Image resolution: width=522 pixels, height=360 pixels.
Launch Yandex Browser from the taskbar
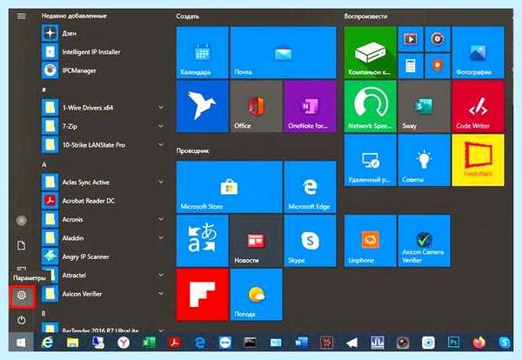click(x=124, y=343)
